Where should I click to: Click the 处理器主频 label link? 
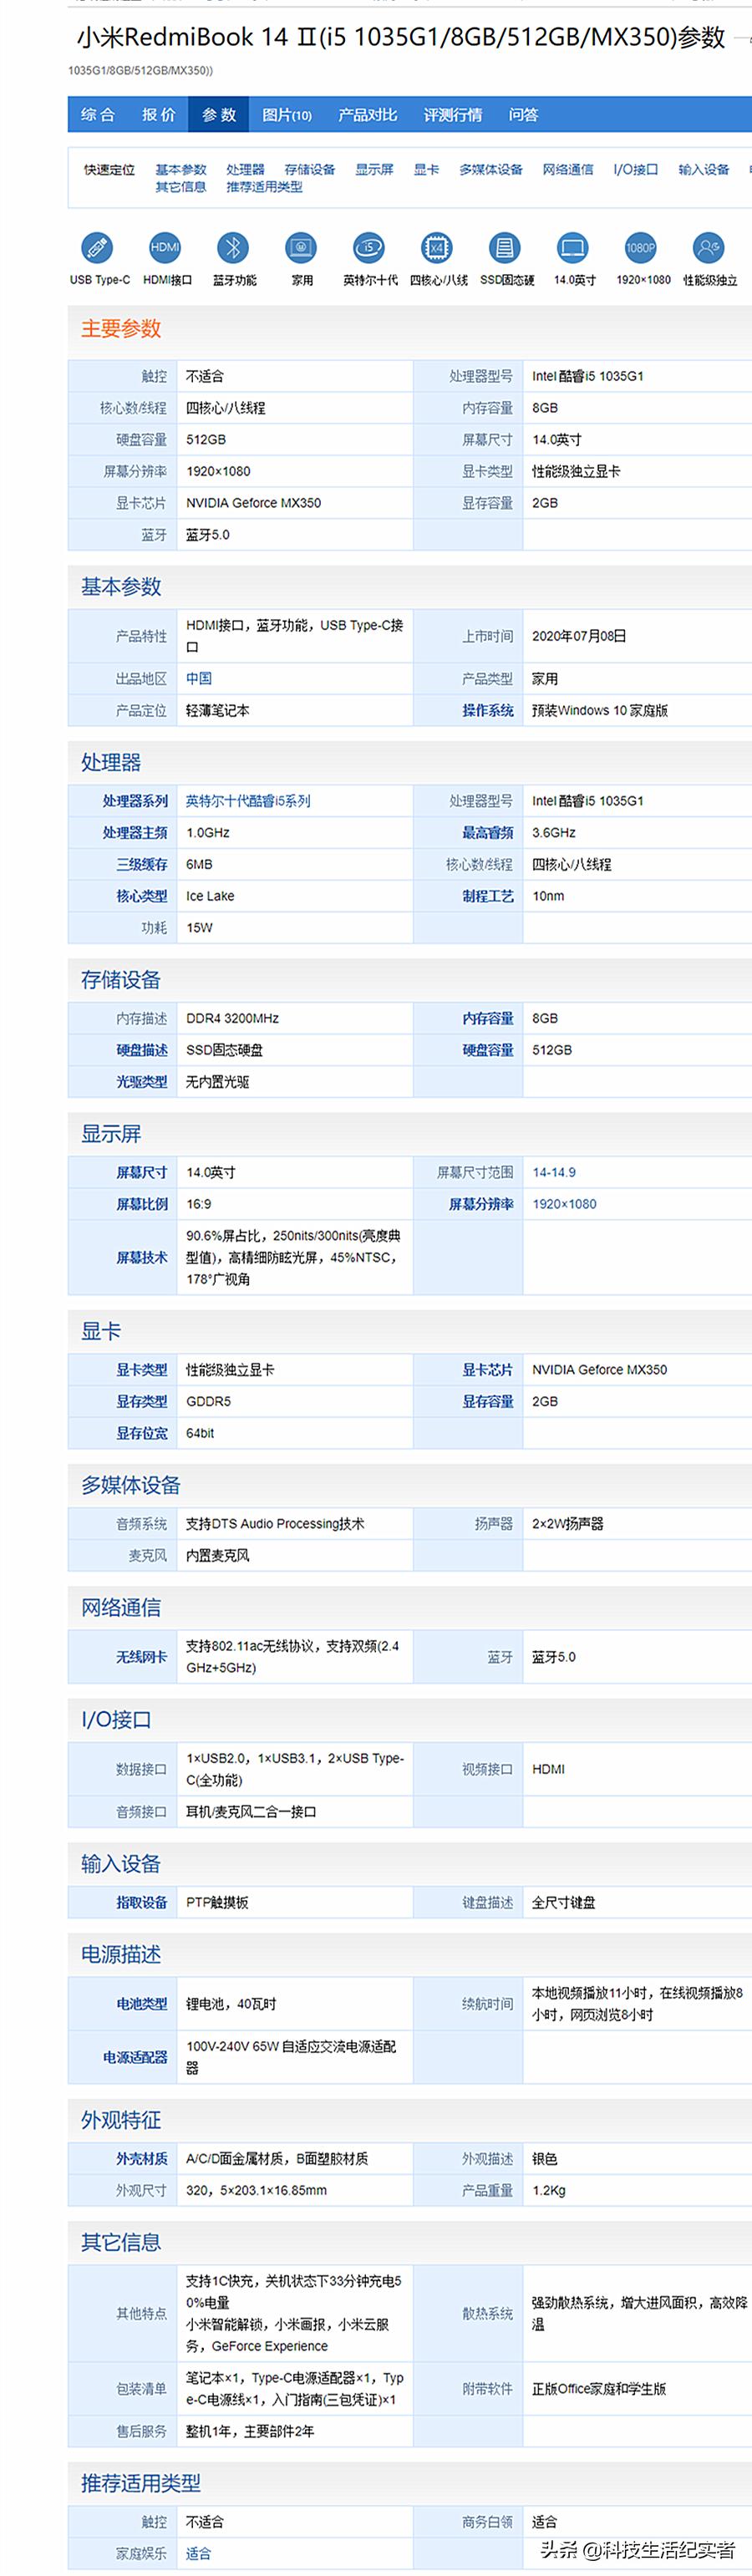pos(134,833)
